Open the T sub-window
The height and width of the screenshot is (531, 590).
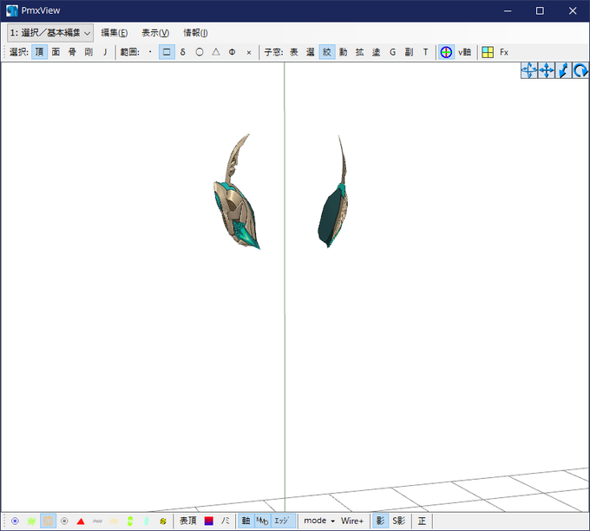(425, 52)
